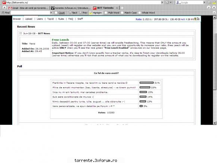Image resolution: width=217 pixels, height=163 pixels.
Task: Click Prev in the find toolbar
Action: (83, 13)
